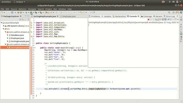This screenshot has width=183, height=103.
Task: Click the New Java Package toolbar icon
Action: click(18, 13)
